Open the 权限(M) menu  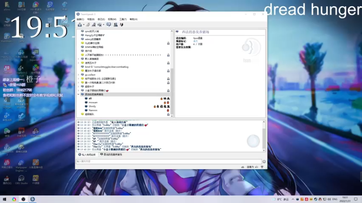tap(112, 19)
